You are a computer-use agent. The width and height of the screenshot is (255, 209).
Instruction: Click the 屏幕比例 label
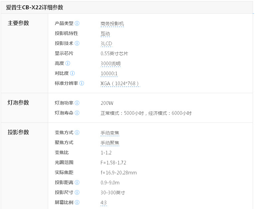pos(64,202)
